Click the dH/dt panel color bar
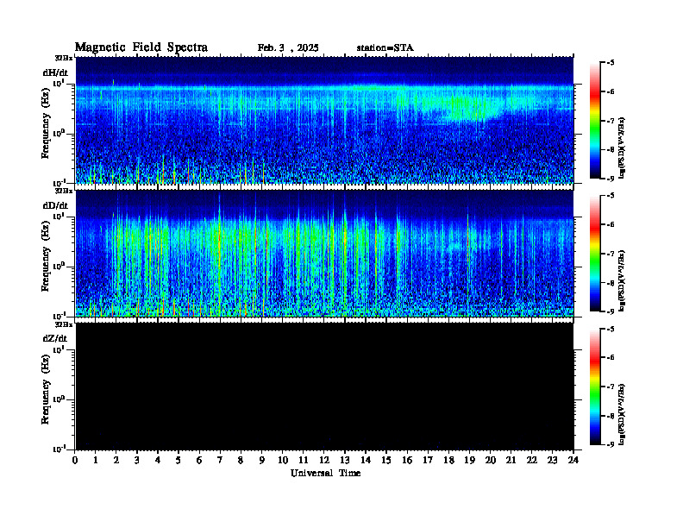The image size is (683, 528). coord(595,121)
